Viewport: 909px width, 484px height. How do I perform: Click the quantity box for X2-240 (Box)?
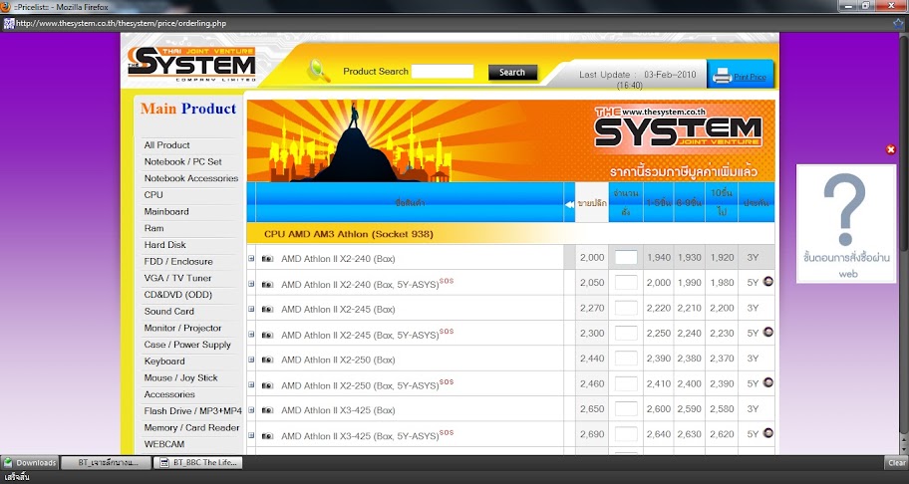click(626, 258)
